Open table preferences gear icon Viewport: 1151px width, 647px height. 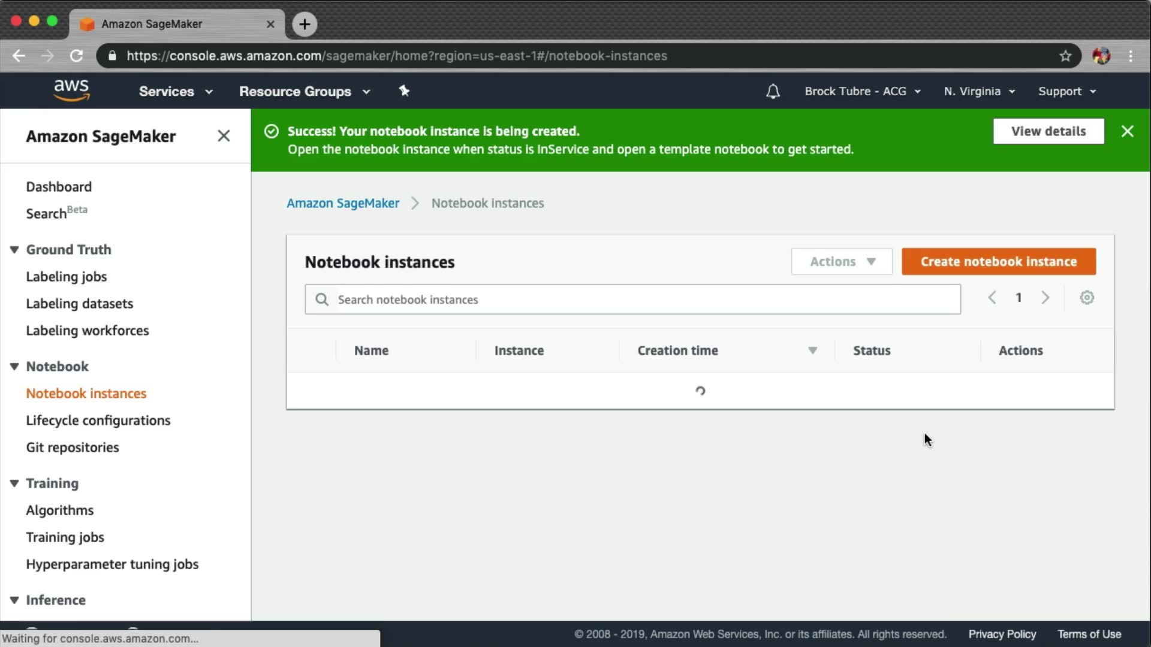point(1086,298)
